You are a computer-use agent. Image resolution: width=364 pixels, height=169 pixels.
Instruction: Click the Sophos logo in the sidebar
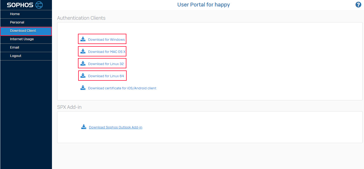coord(25,5)
